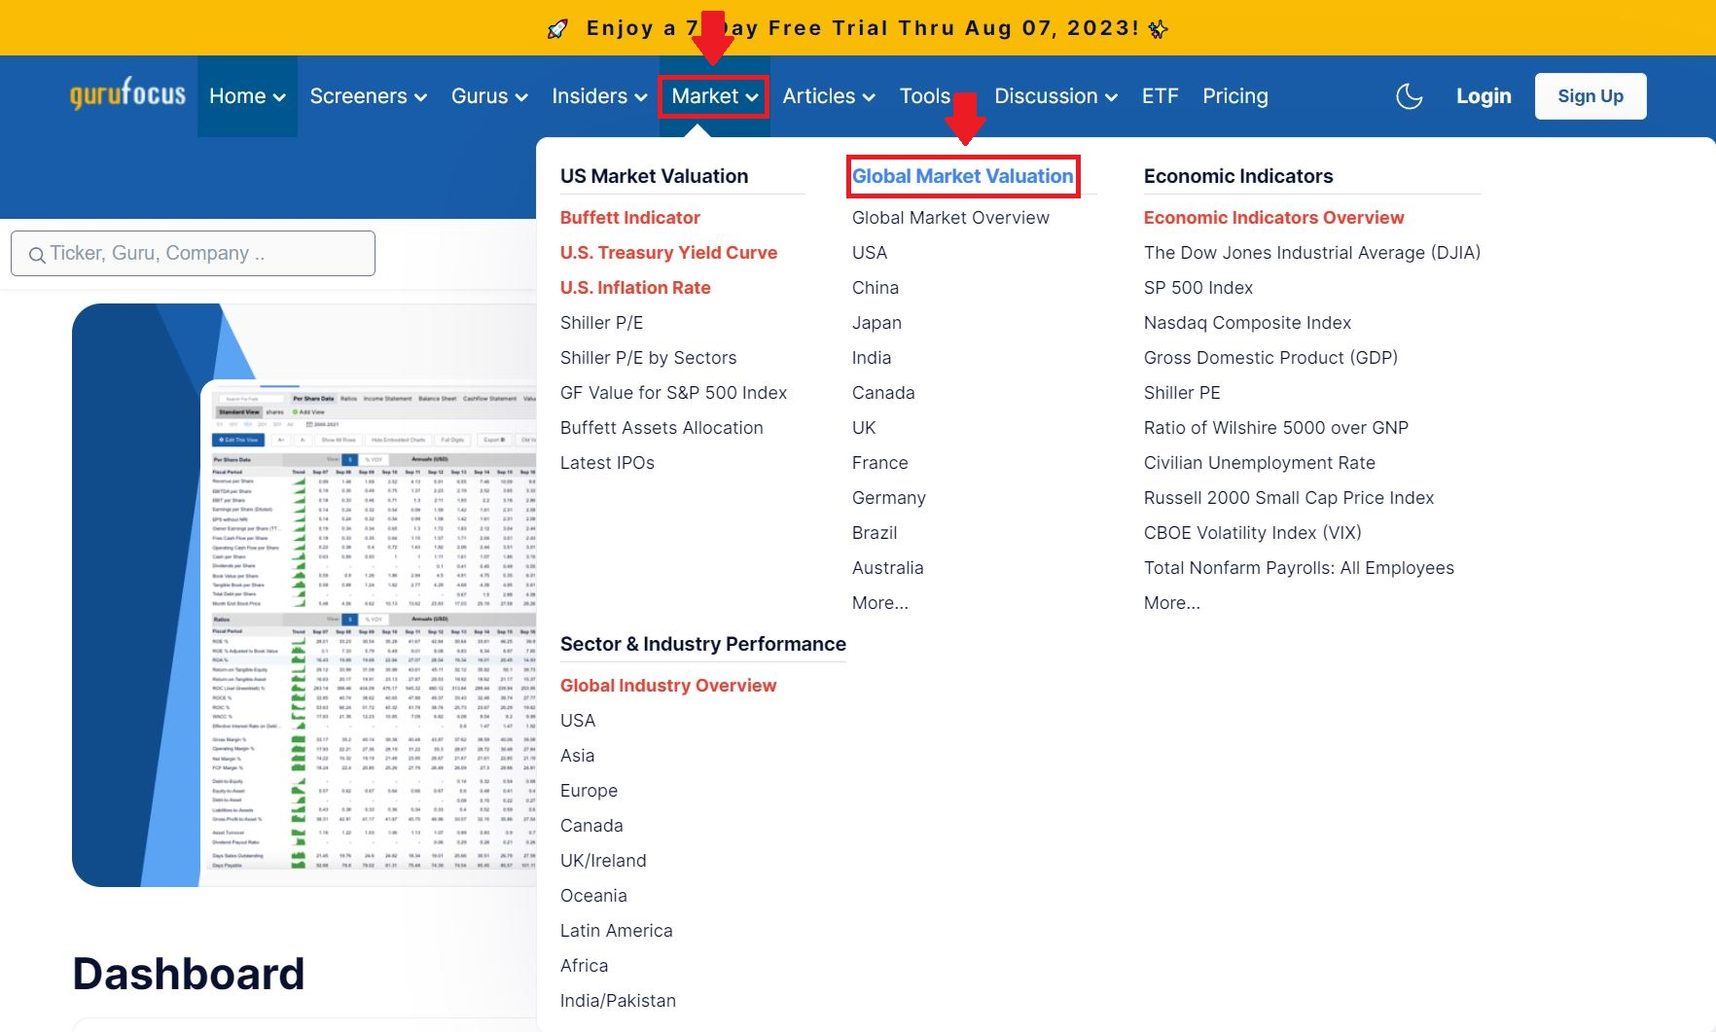Open the Buffett Indicator link
Screen dimensions: 1716x1032
(x=630, y=218)
